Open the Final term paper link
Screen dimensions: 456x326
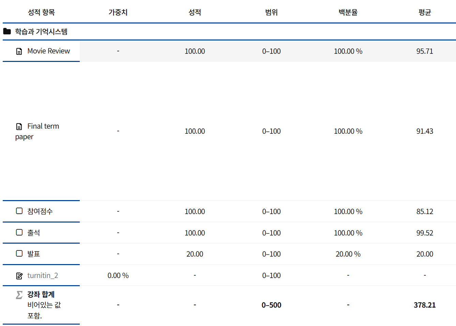pos(37,131)
